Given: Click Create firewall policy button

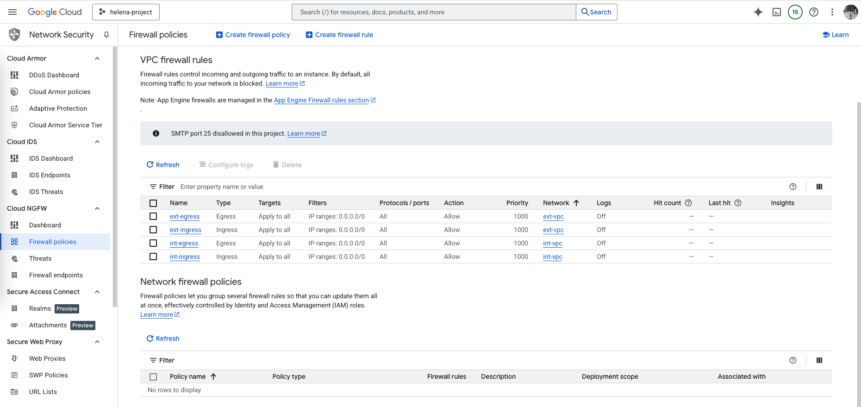Looking at the screenshot, I should (x=253, y=35).
